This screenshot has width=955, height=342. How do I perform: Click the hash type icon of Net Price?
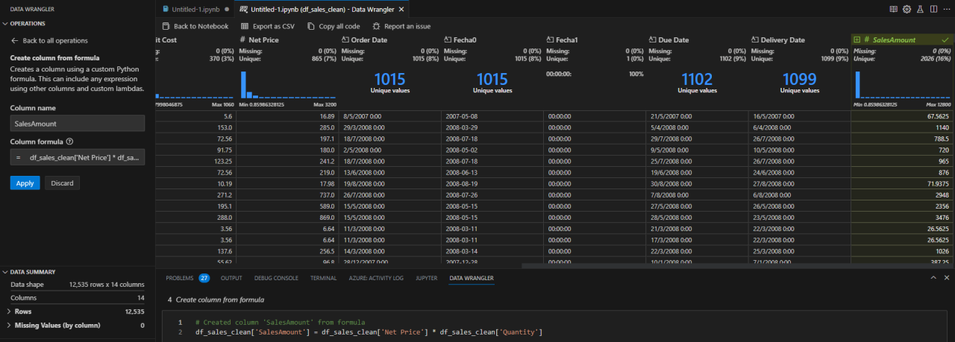click(x=243, y=39)
